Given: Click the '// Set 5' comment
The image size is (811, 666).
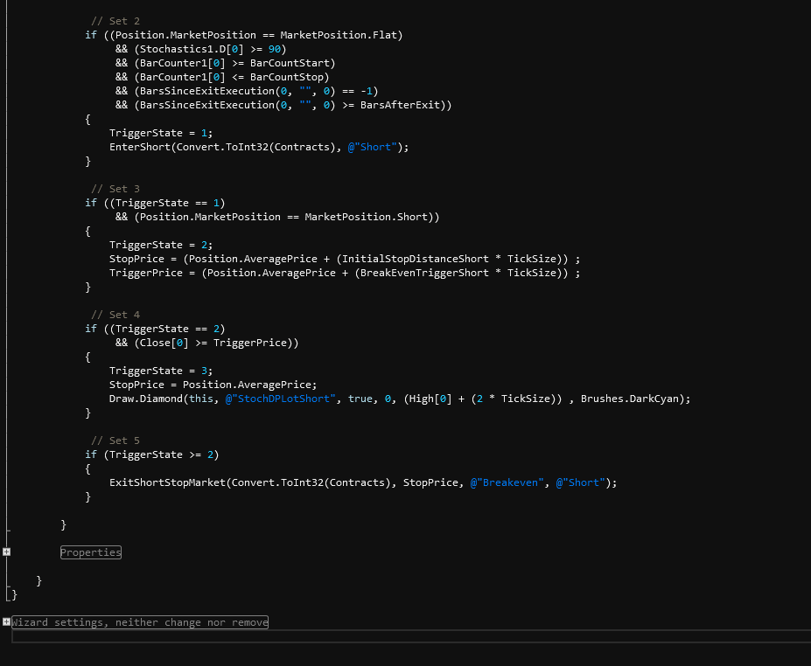Looking at the screenshot, I should (115, 441).
